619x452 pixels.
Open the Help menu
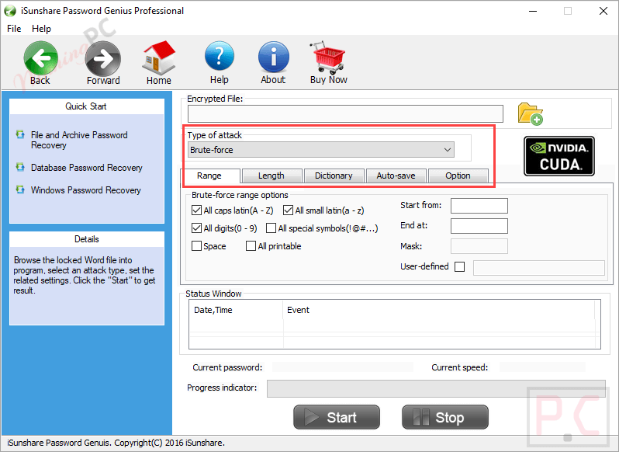click(41, 29)
